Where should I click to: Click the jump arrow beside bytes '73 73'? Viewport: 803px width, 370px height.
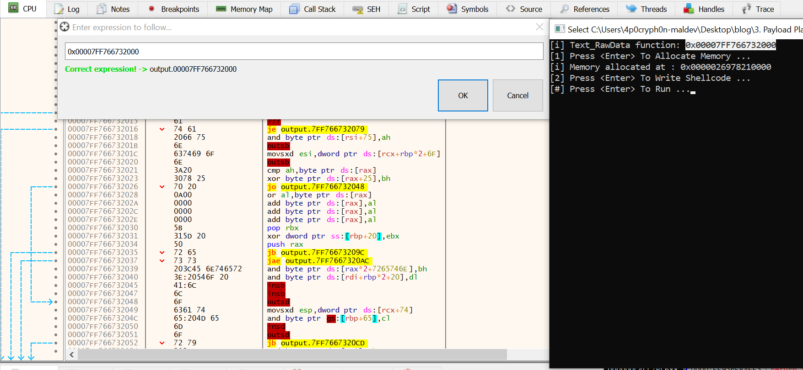coord(162,261)
